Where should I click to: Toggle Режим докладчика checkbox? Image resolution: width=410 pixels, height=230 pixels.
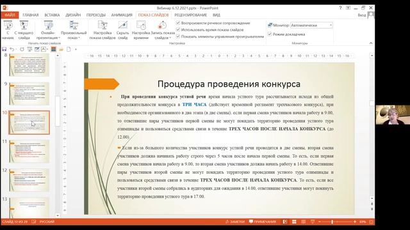click(x=270, y=34)
